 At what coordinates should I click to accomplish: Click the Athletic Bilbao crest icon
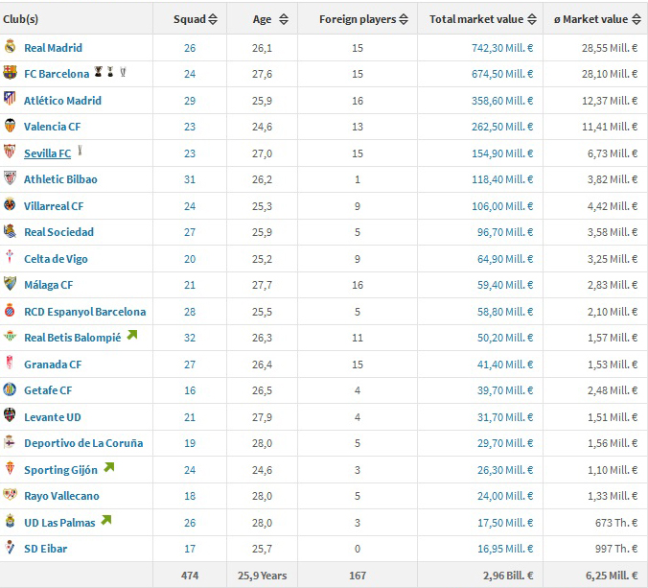(10, 178)
